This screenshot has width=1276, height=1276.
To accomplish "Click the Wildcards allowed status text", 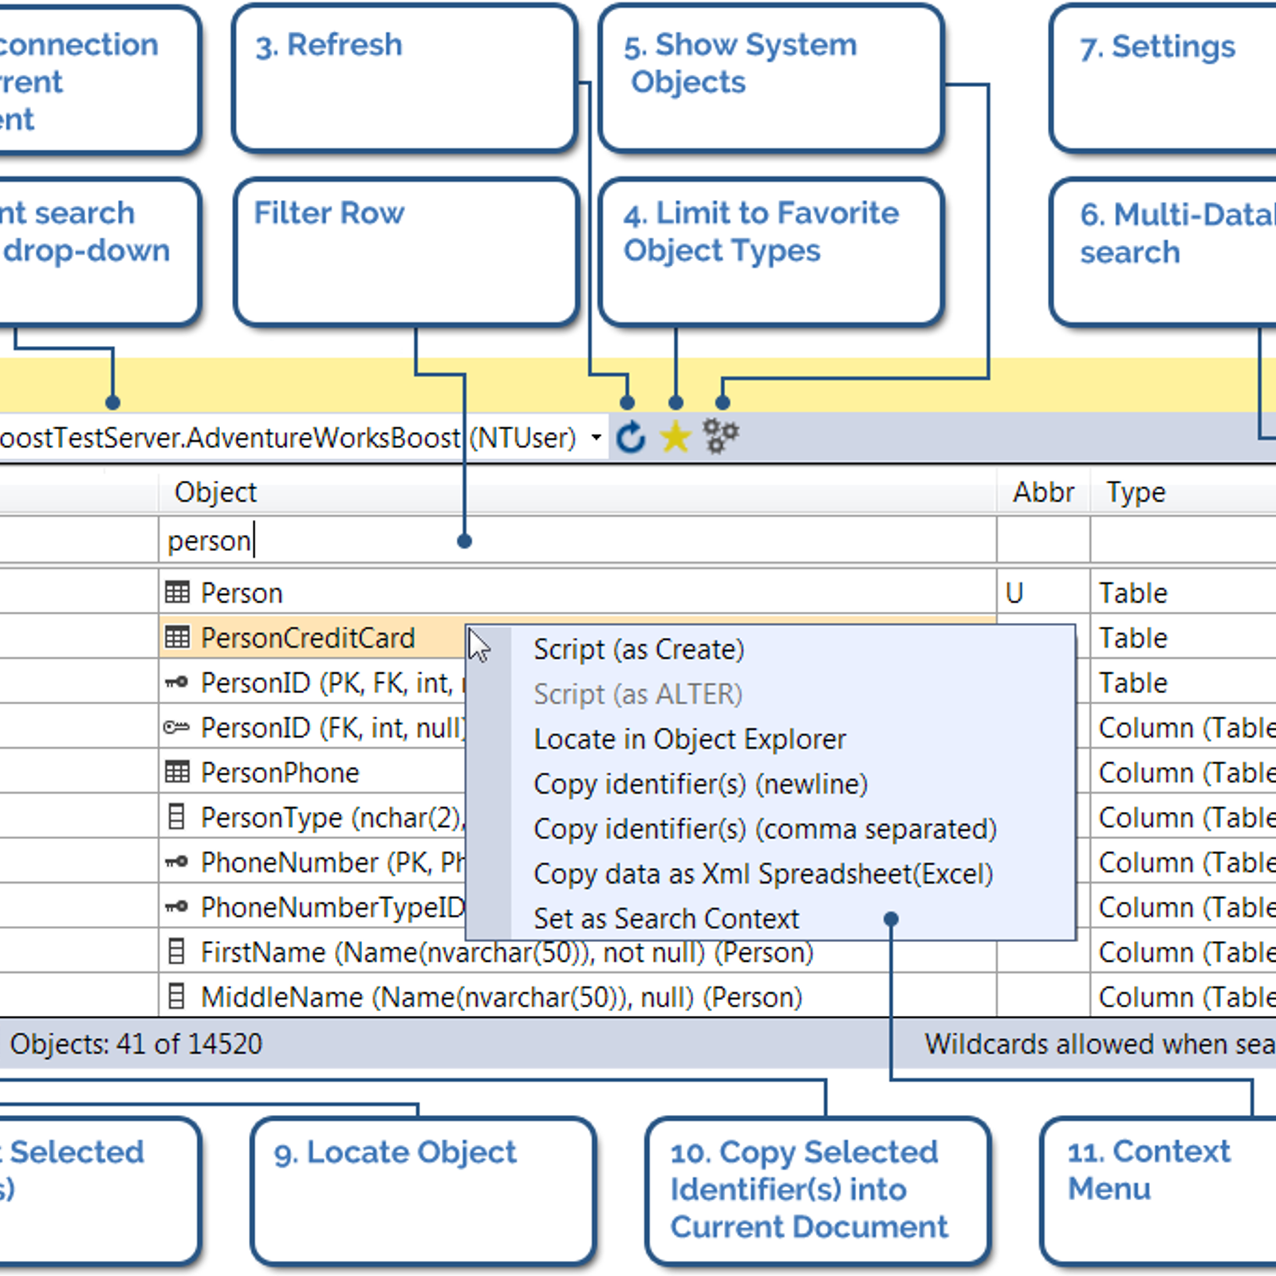I will coord(1100,1043).
